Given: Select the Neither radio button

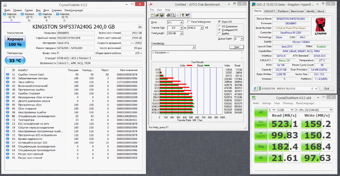Looking at the screenshot, I should tap(219, 33).
